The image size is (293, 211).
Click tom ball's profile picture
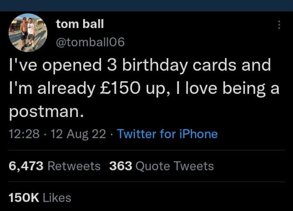pos(28,32)
